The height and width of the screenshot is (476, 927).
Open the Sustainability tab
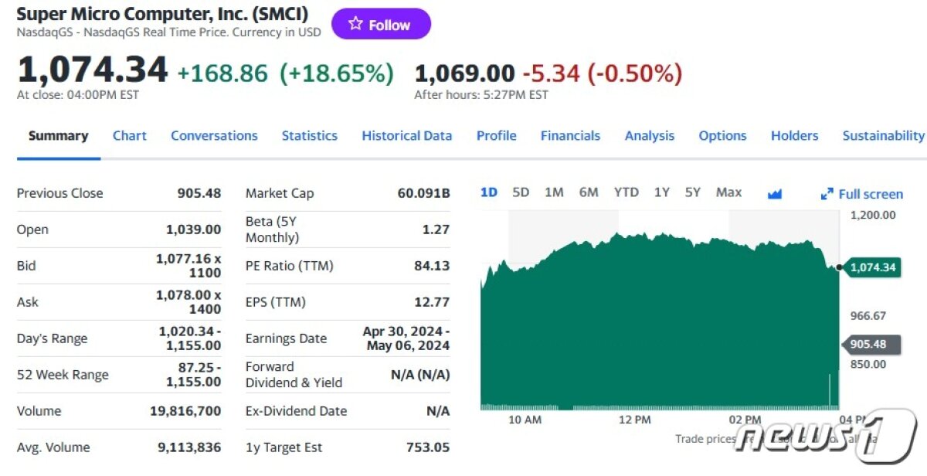[x=883, y=136]
